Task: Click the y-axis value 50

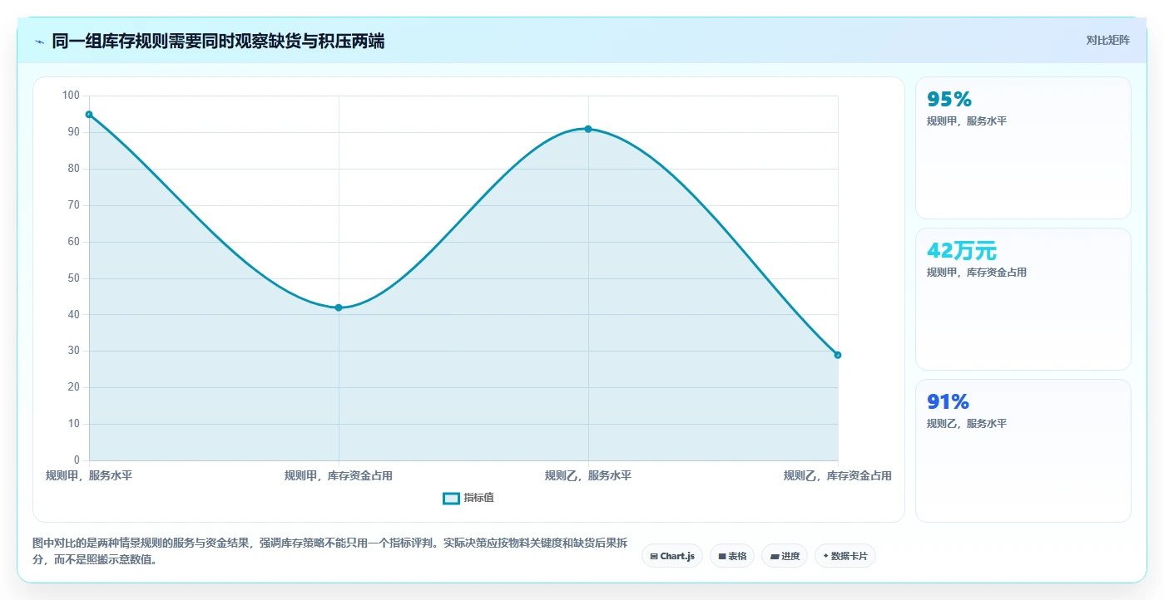Action: click(x=74, y=278)
